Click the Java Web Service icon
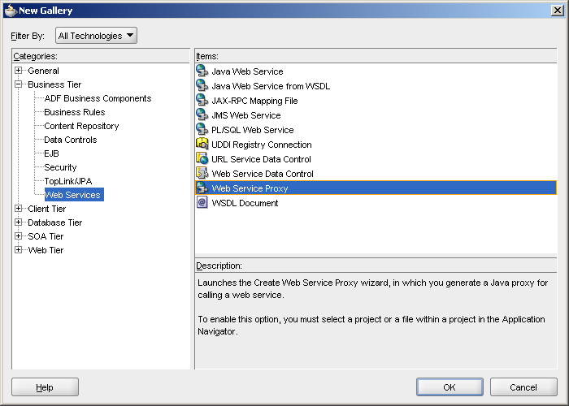 tap(202, 71)
